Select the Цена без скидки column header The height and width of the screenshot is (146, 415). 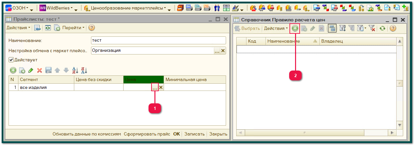point(99,80)
